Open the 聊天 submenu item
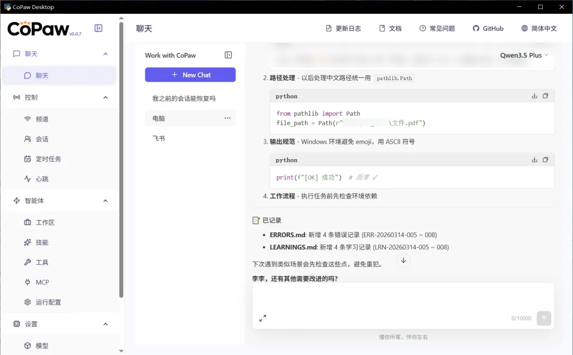This screenshot has width=573, height=355. click(59, 75)
